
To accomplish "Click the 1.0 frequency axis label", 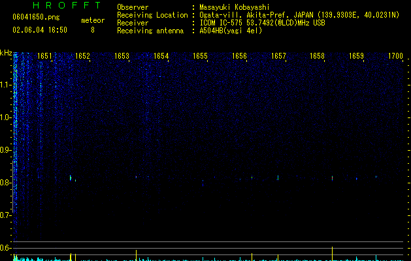I will (x=6, y=117).
